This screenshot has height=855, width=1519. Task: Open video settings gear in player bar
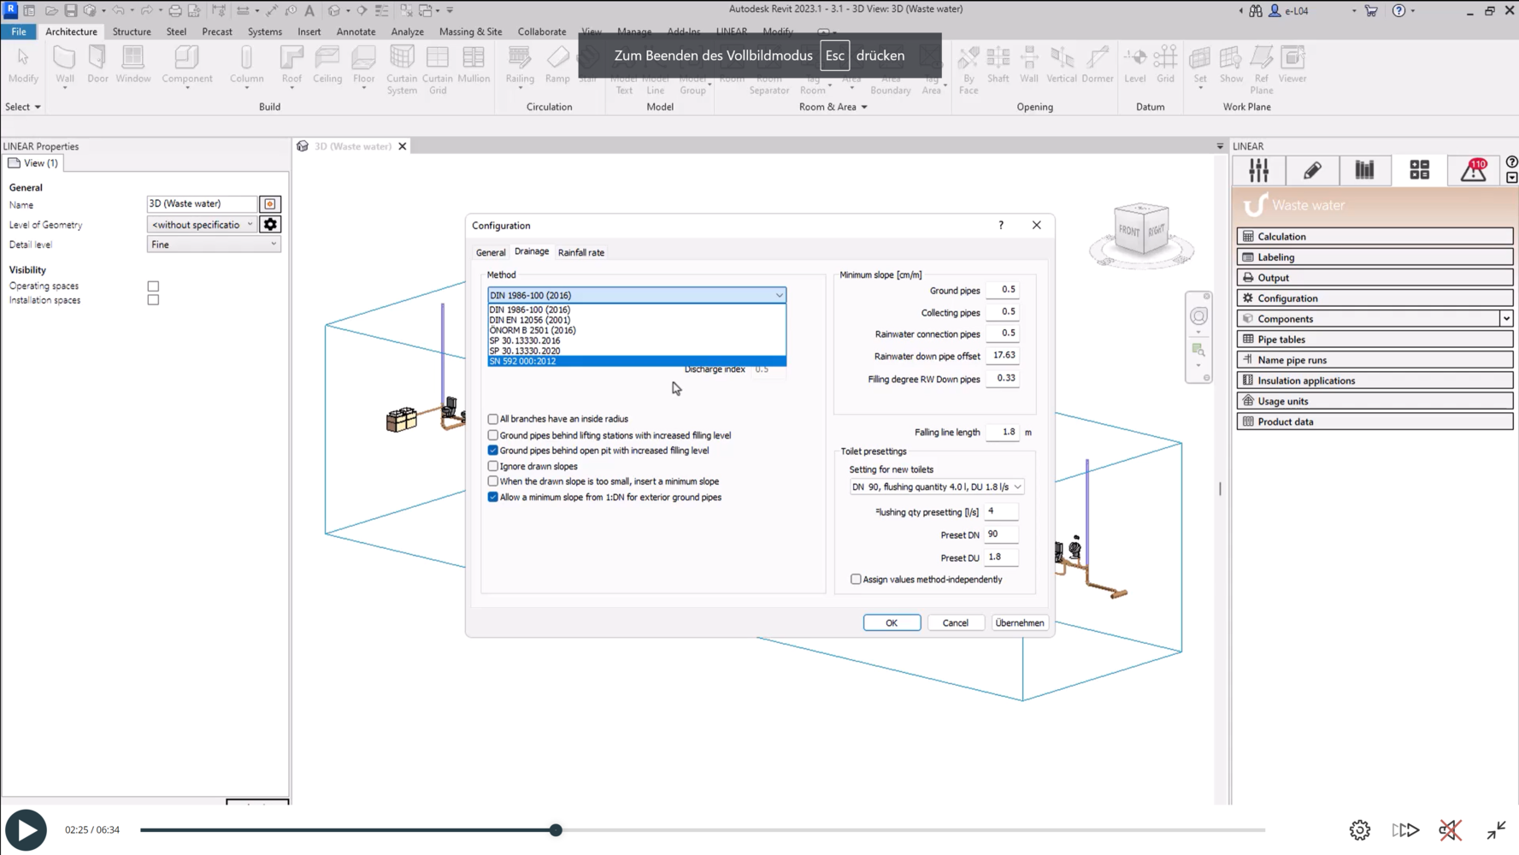(x=1359, y=829)
